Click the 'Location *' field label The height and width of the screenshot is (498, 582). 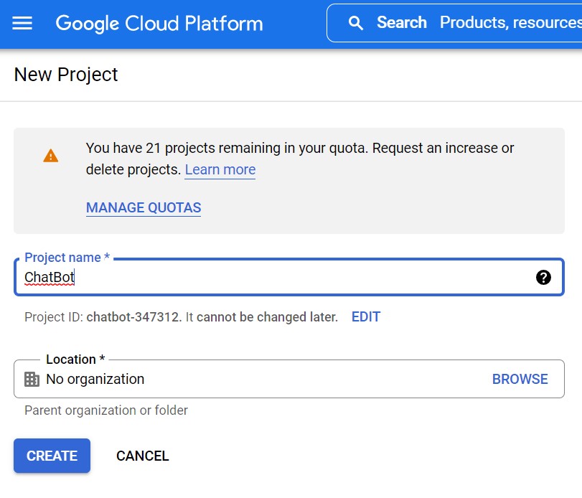[75, 360]
